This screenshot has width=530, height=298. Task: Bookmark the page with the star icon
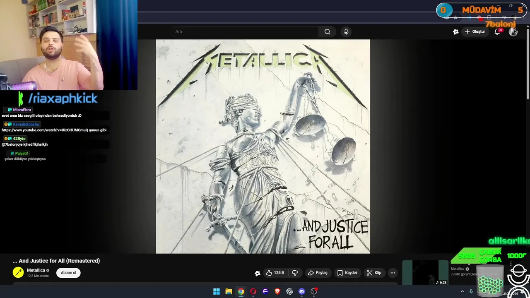pos(455,18)
